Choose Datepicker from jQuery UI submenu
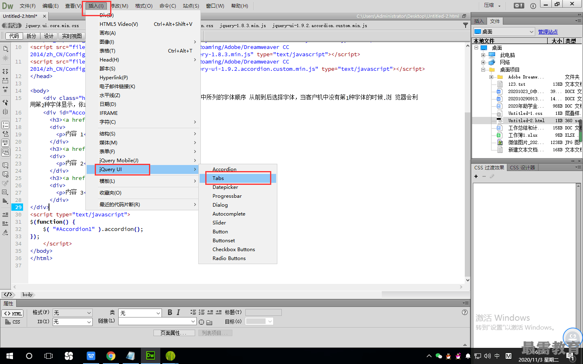Screen dimensions: 583x364 click(x=238, y=187)
